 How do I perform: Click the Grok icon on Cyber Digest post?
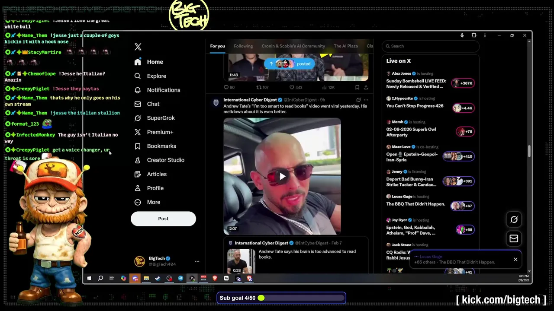[358, 100]
